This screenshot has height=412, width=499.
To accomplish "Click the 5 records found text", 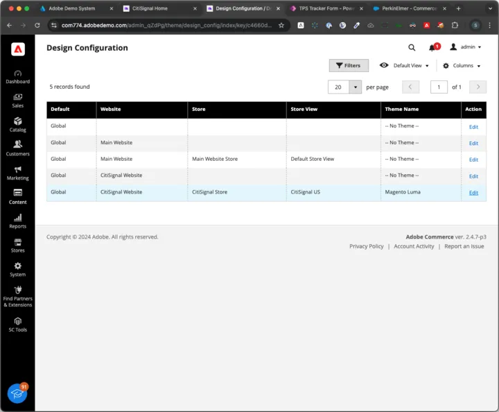I will (69, 87).
